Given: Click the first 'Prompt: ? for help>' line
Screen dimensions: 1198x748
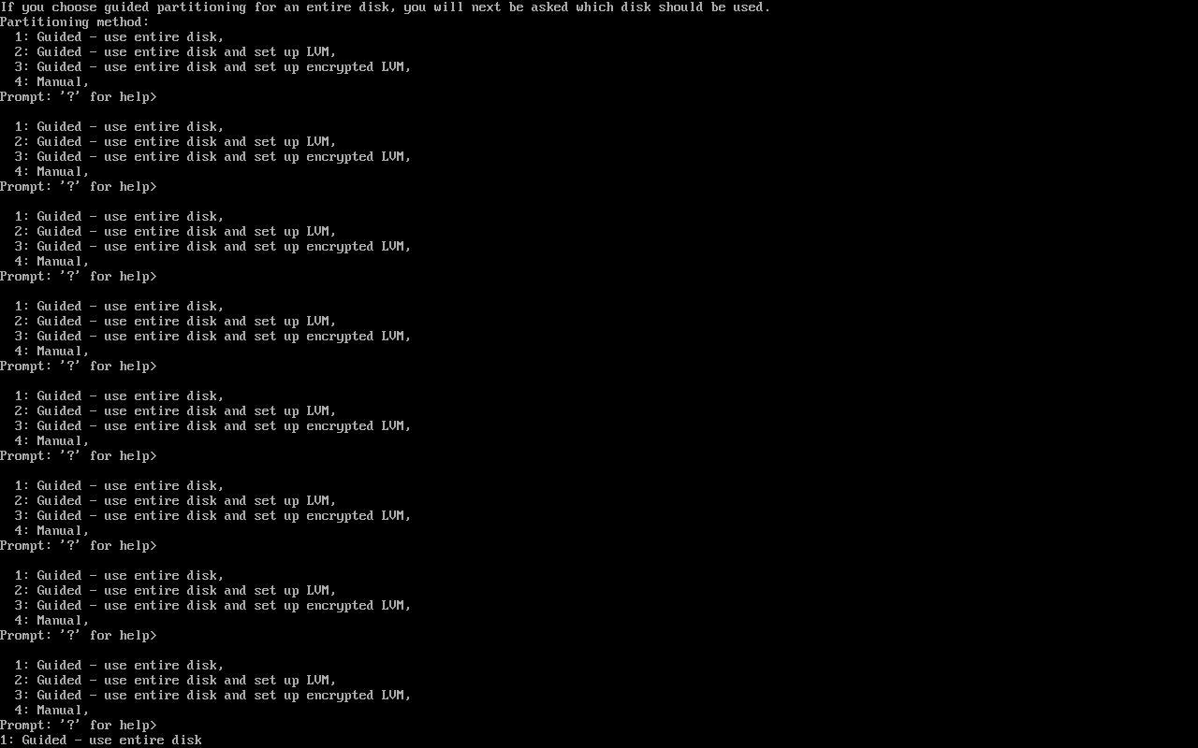Looking at the screenshot, I should click(x=79, y=96).
